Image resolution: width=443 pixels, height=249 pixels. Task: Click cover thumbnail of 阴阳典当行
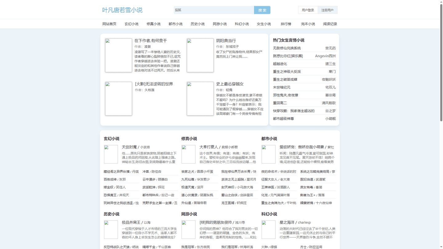pos(200,55)
